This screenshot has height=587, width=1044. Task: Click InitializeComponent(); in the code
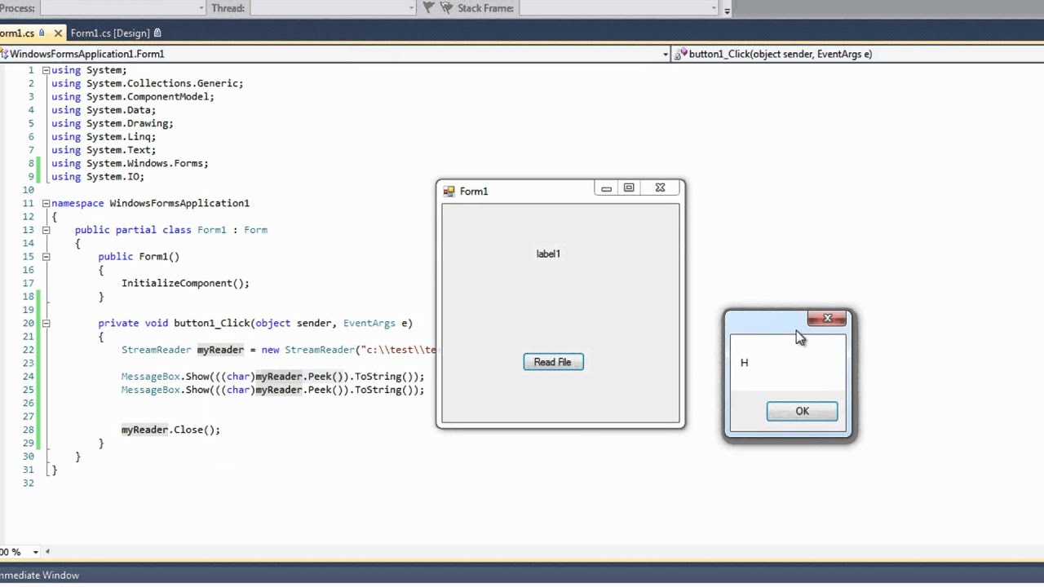pyautogui.click(x=185, y=283)
